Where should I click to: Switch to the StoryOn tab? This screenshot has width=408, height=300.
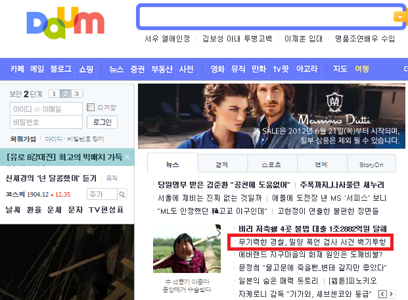(371, 164)
